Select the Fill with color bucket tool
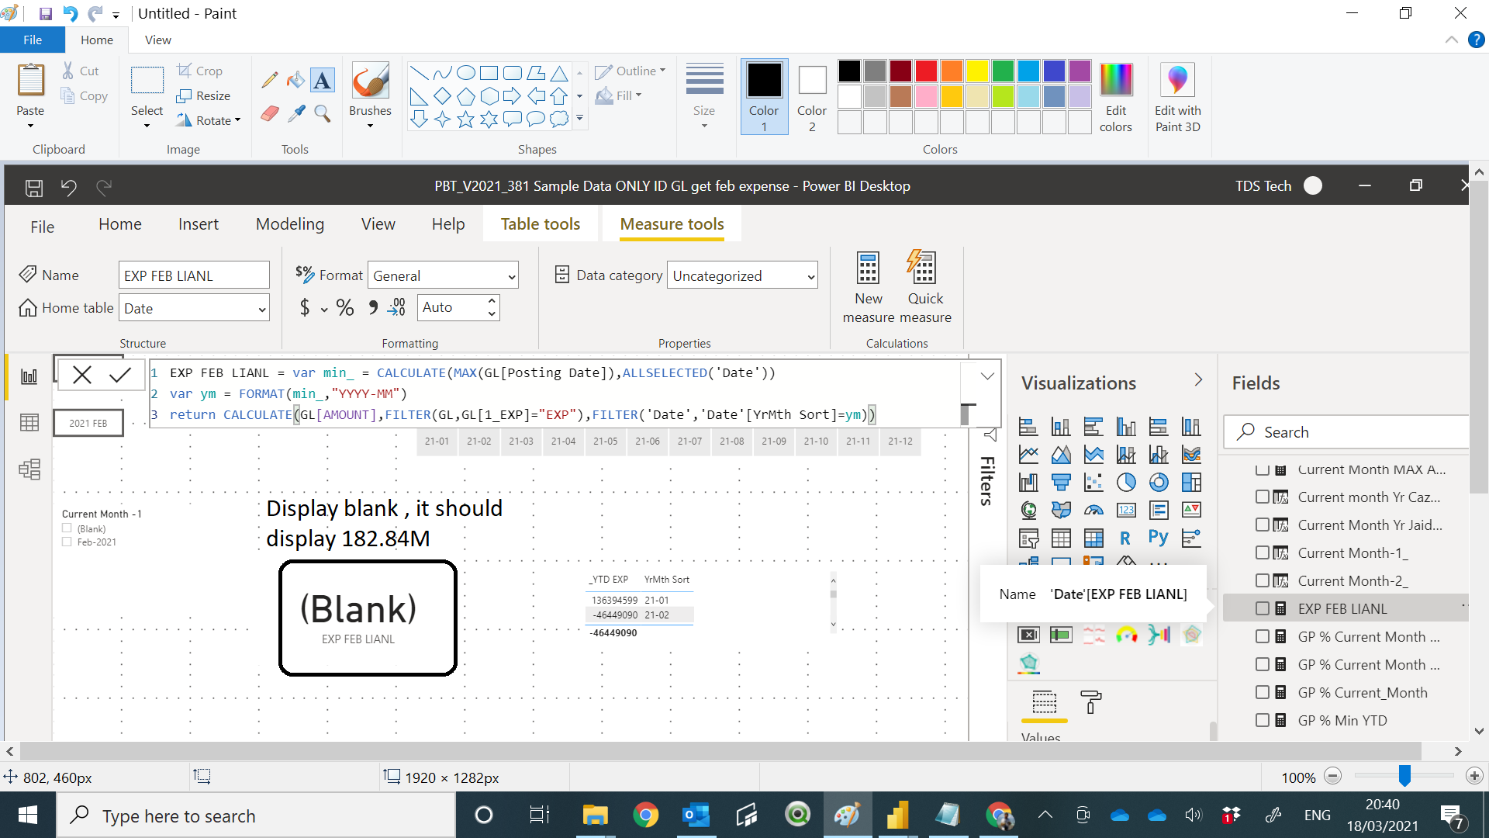Viewport: 1489px width, 838px height. pos(295,79)
